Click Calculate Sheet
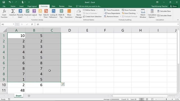The image size is (180, 101). pos(164,15)
